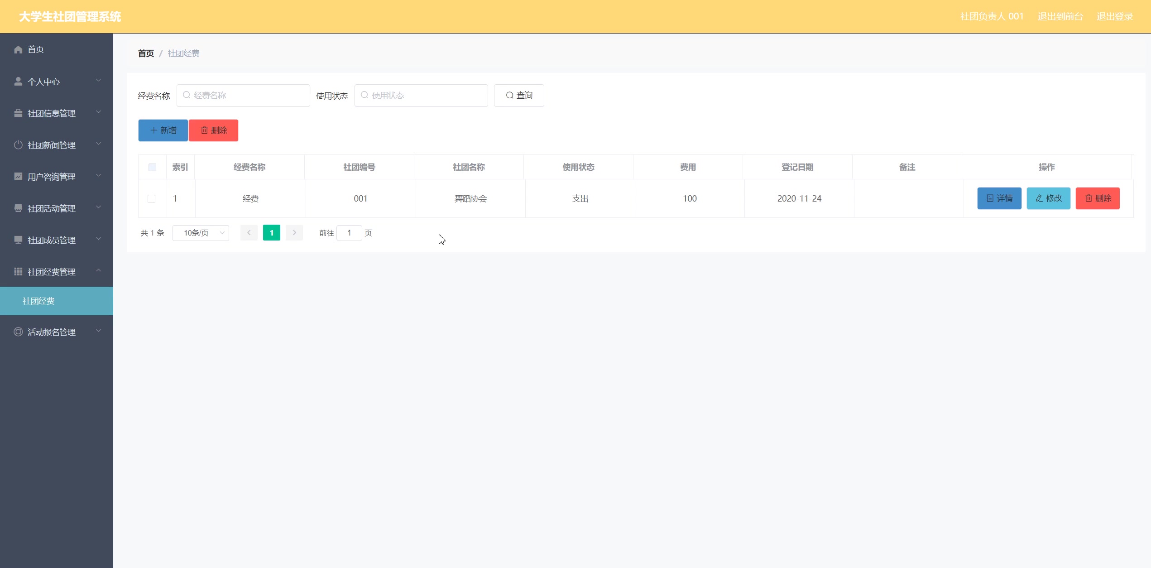The height and width of the screenshot is (568, 1151).
Task: Click the monitor icon for 社团成员管理
Action: click(18, 240)
